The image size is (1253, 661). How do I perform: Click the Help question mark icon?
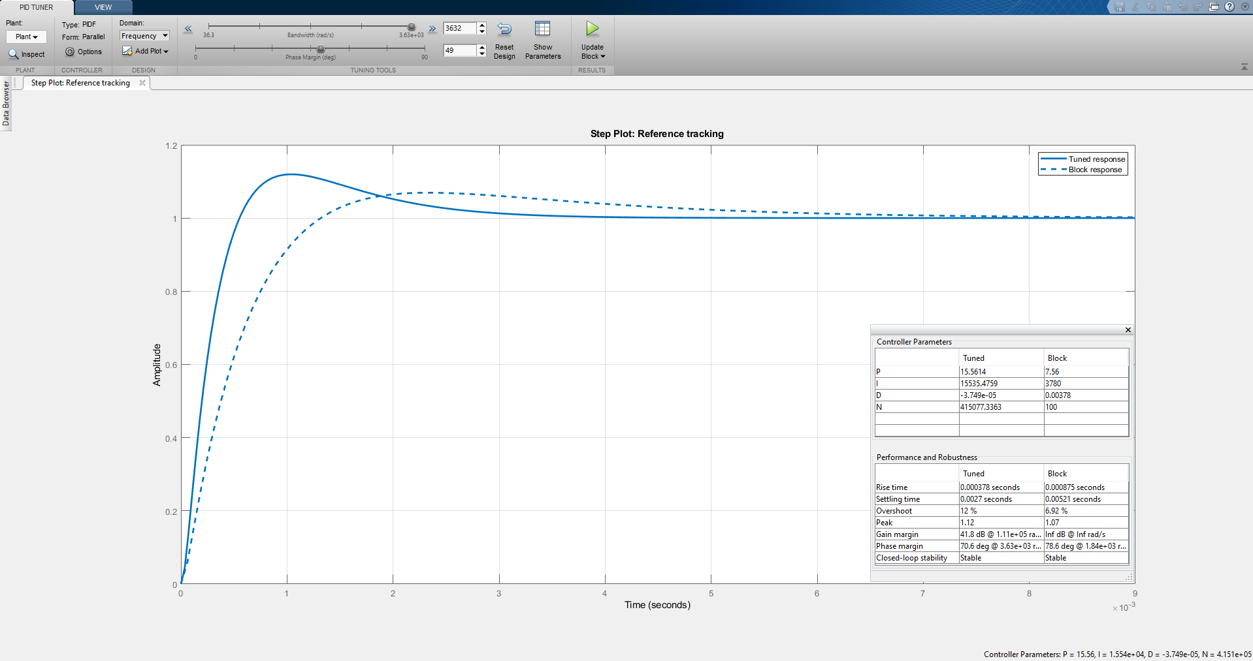tap(1229, 7)
